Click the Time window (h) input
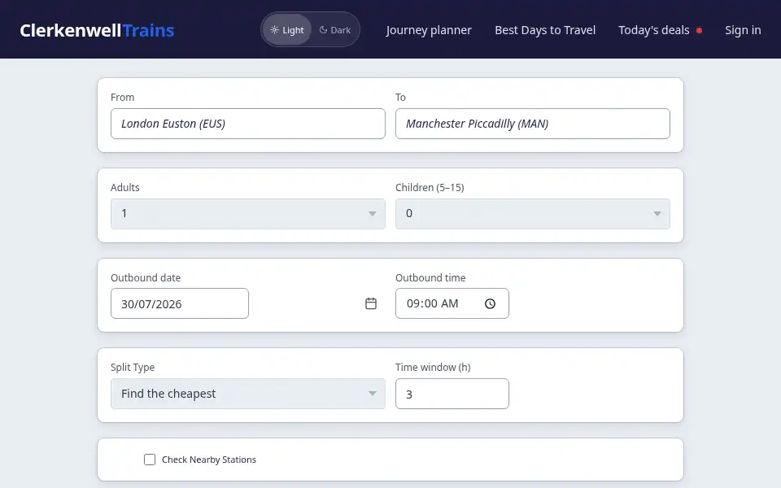Viewport: 781px width, 488px height. 452,394
